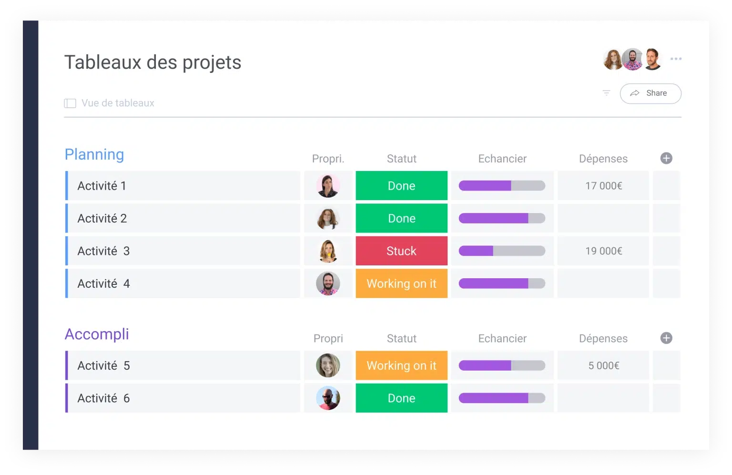Open Activité 1 Done status label
732x475 pixels.
click(401, 186)
